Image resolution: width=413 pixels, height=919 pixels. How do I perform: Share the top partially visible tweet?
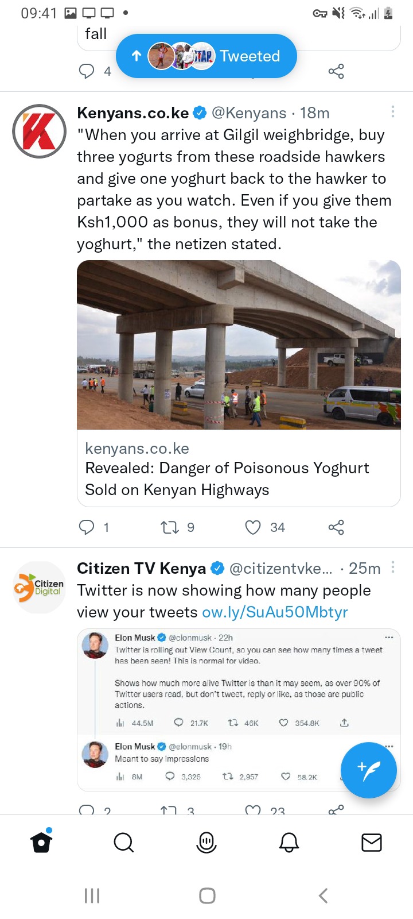(336, 71)
